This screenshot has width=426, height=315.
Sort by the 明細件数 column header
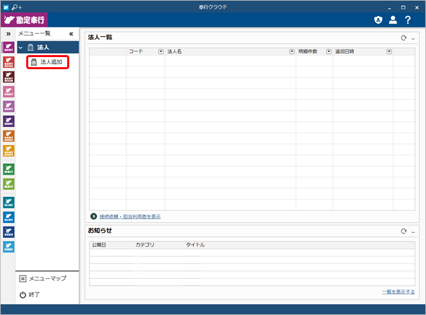[308, 51]
